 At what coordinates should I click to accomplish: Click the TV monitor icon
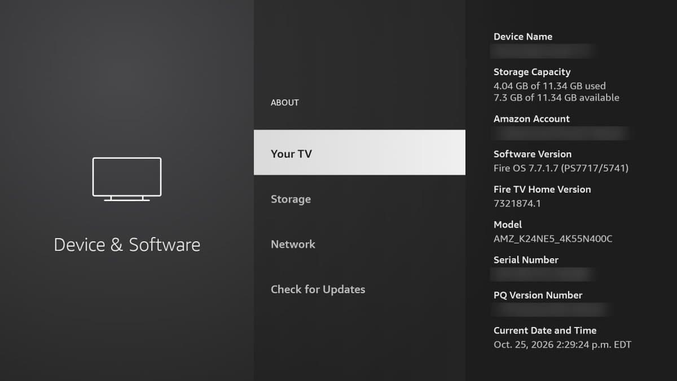click(x=127, y=179)
